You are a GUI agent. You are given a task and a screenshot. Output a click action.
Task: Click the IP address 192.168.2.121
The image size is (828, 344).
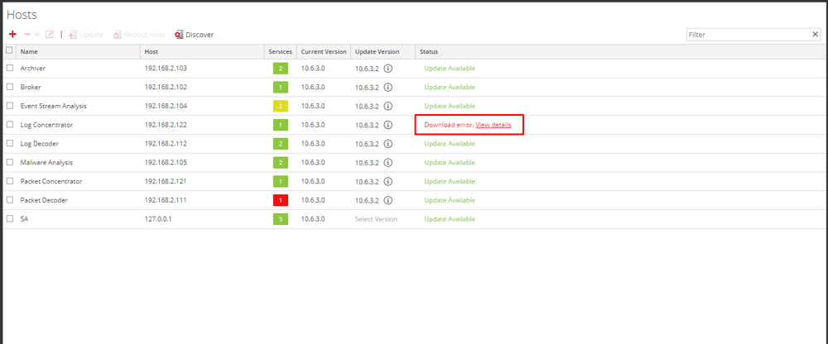click(x=166, y=181)
